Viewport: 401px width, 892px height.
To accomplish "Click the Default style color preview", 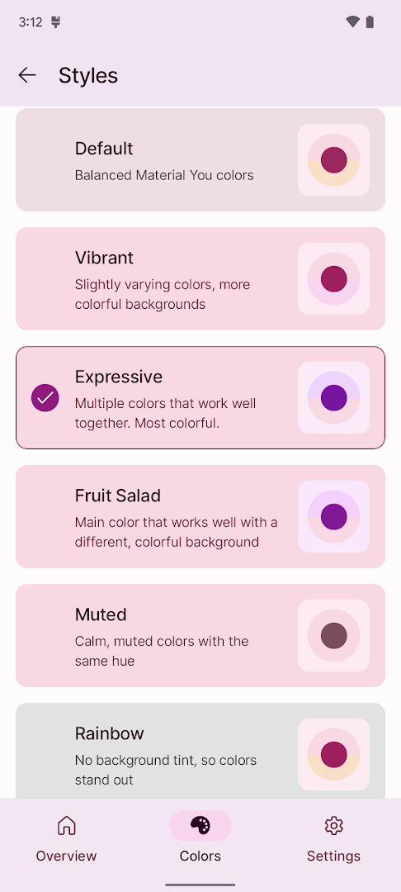I will point(334,160).
